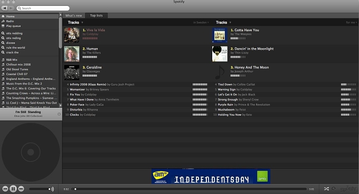Screen dimensions: 359x194
Task: Click the round button beside I'm Still Standing
Action: (59, 114)
